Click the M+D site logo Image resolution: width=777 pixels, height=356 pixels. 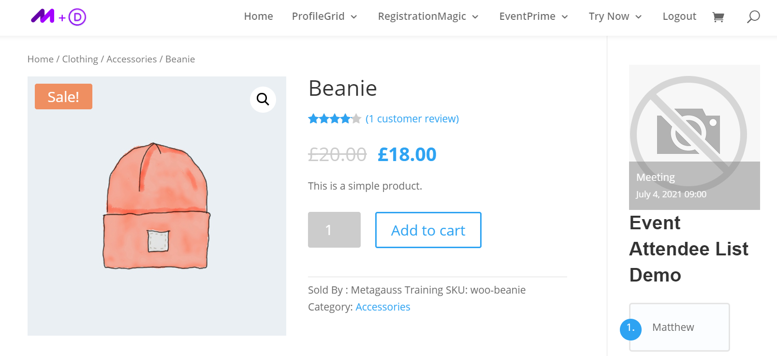pyautogui.click(x=59, y=17)
